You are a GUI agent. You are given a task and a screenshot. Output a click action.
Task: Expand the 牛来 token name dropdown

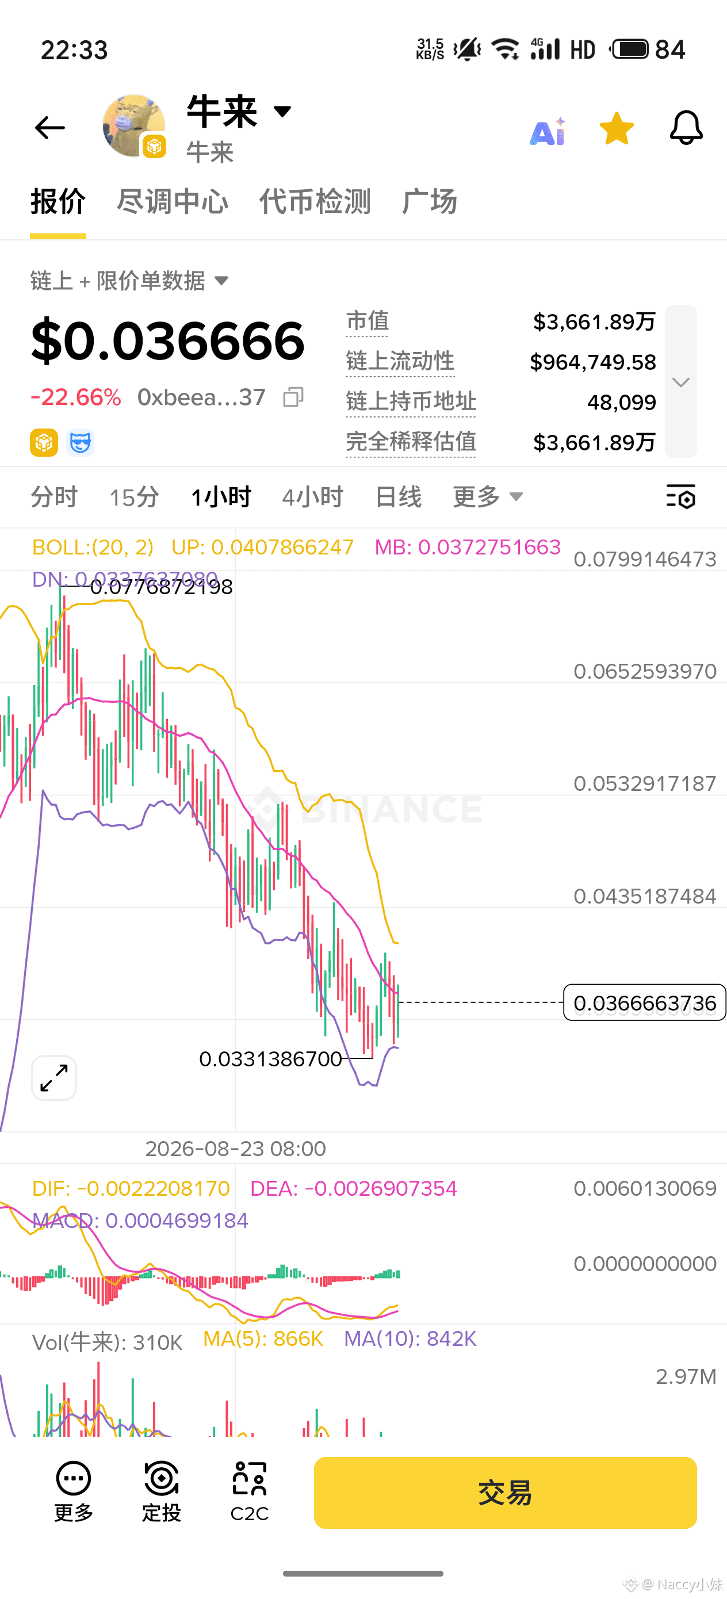tap(282, 111)
